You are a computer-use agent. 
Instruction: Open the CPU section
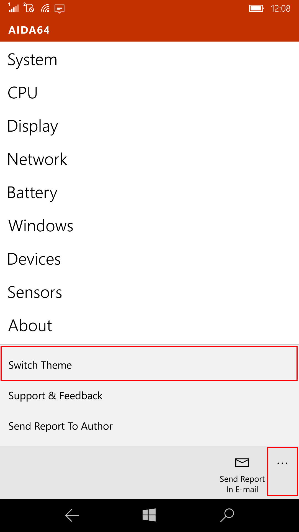pos(22,93)
